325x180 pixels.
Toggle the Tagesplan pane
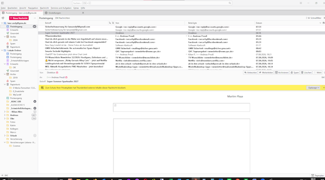(318, 176)
